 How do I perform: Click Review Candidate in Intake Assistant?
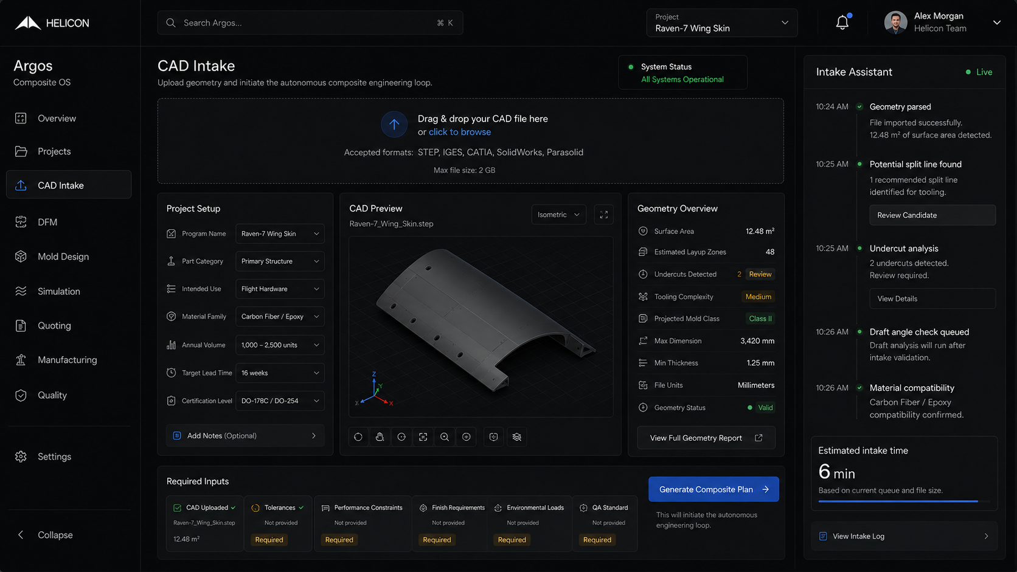932,215
